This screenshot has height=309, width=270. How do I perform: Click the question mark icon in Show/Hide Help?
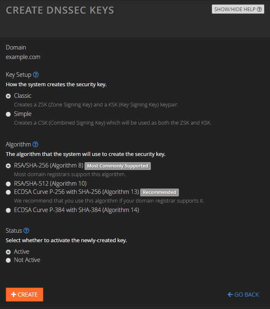pos(259,9)
